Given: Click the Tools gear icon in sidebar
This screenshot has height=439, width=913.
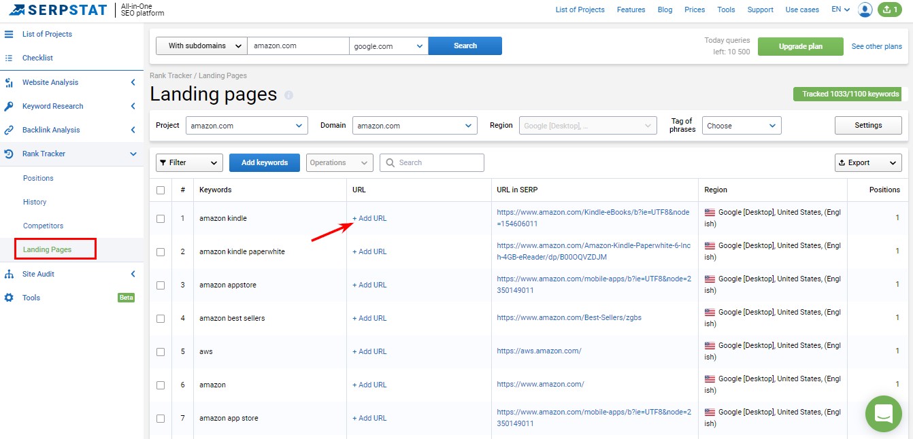Looking at the screenshot, I should click(x=9, y=298).
